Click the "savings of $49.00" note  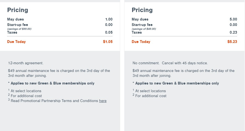[x=144, y=29]
